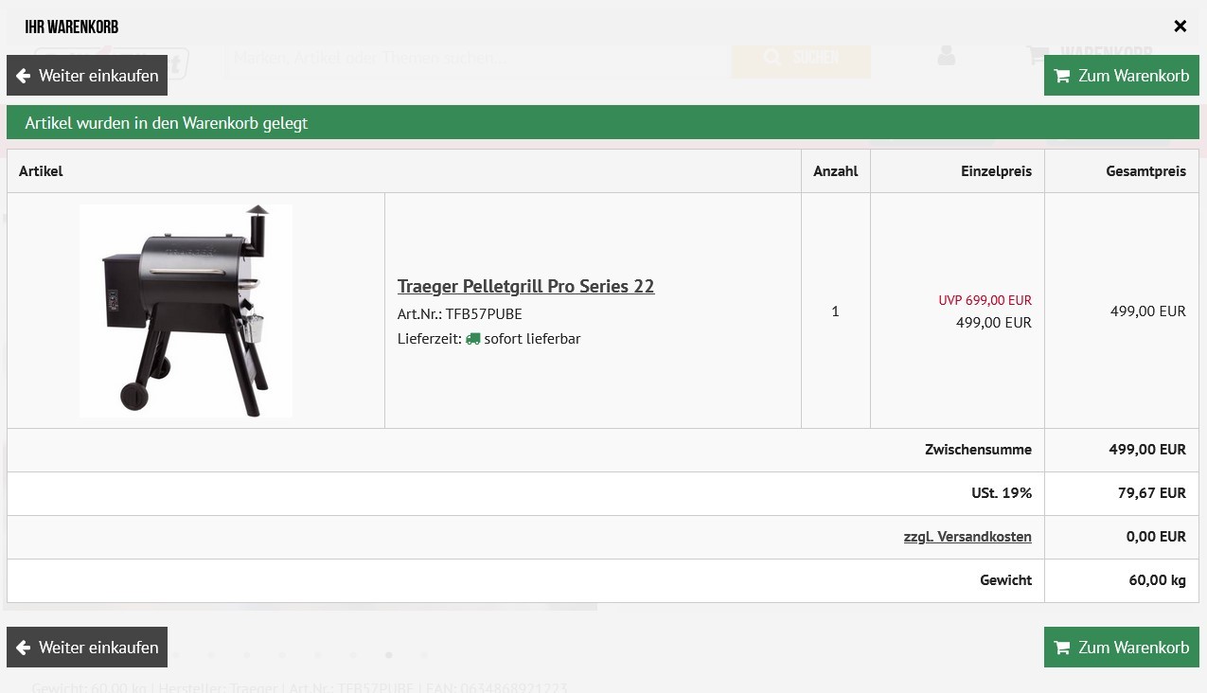Click the Gewicht label

coord(1005,580)
